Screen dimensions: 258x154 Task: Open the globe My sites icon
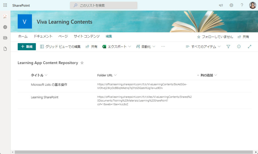5,27
